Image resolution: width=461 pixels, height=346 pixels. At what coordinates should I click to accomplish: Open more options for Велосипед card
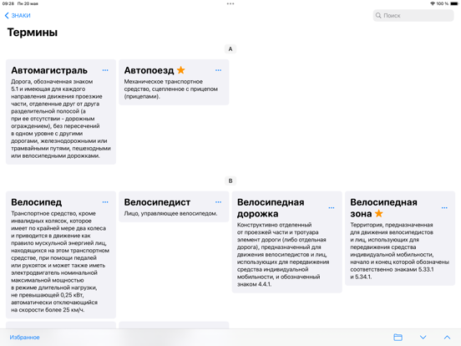click(105, 202)
